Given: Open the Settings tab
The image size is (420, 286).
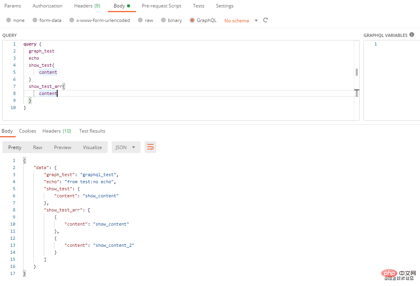Looking at the screenshot, I should pos(224,5).
